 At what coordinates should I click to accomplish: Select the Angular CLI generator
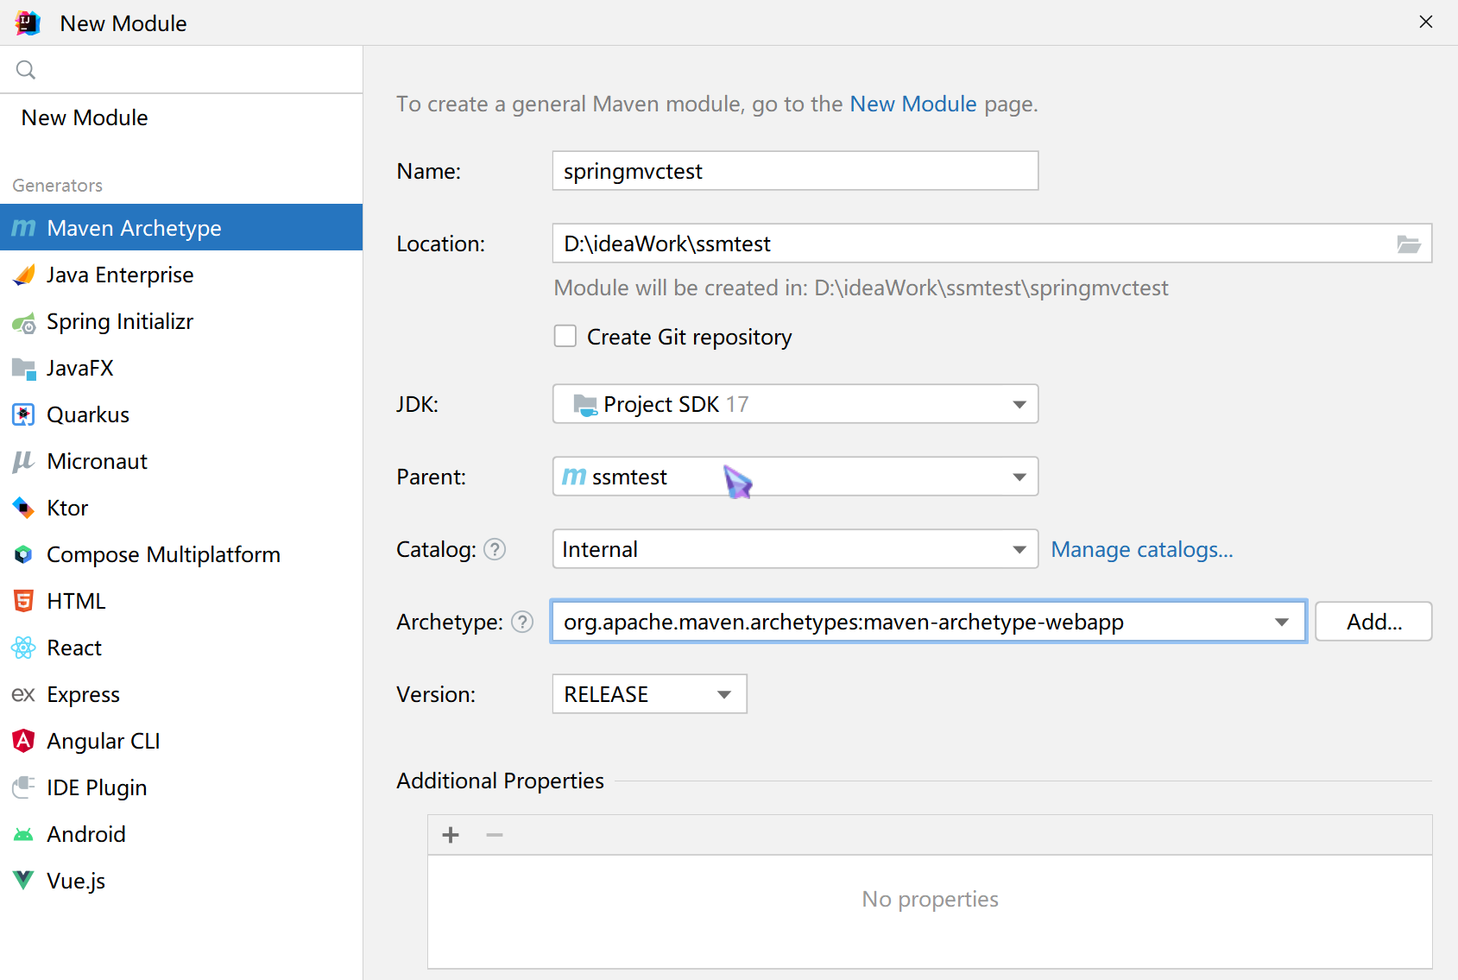pos(181,741)
